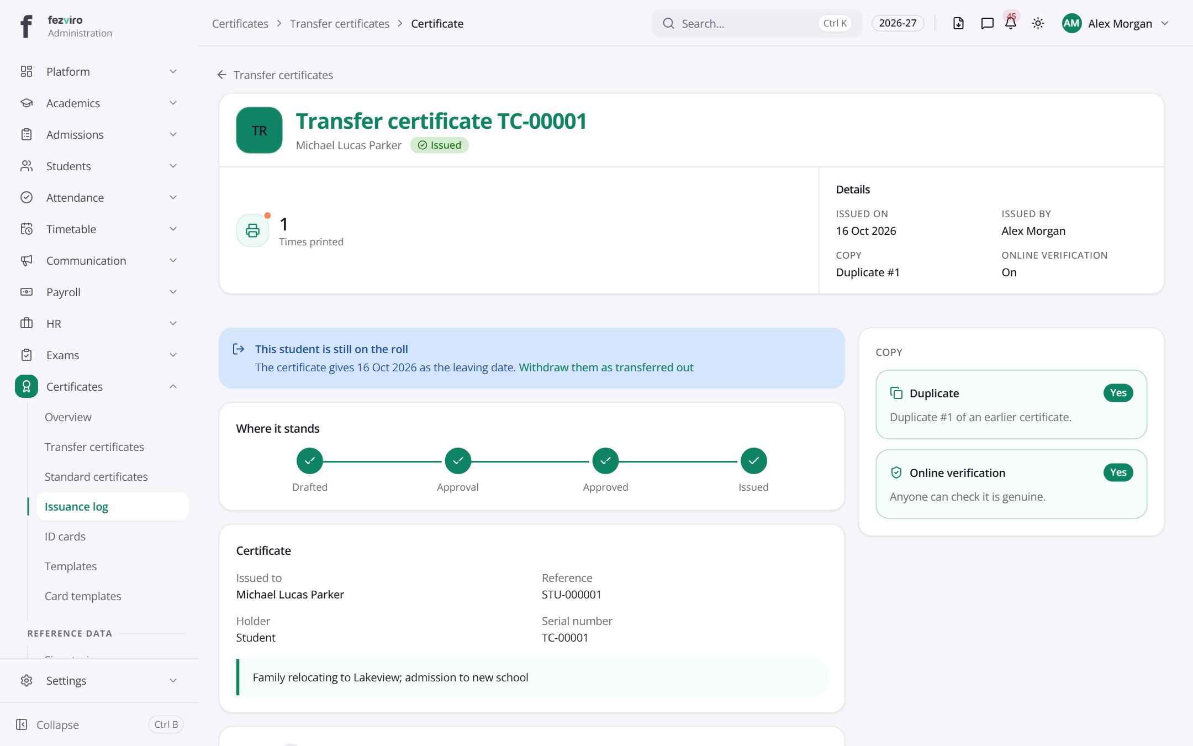Click the TR certificate avatar tile
Viewport: 1193px width, 746px height.
pyautogui.click(x=259, y=130)
